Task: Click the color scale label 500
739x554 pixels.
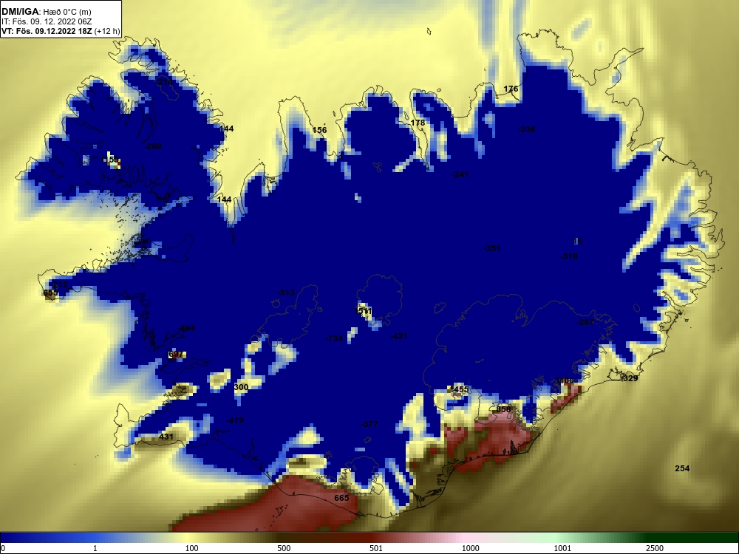Action: click(x=284, y=548)
